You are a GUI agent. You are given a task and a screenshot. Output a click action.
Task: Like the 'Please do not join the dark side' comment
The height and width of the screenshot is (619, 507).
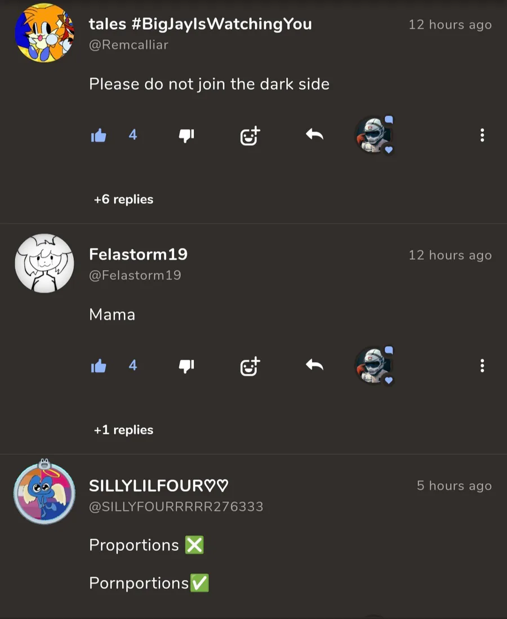pyautogui.click(x=99, y=135)
